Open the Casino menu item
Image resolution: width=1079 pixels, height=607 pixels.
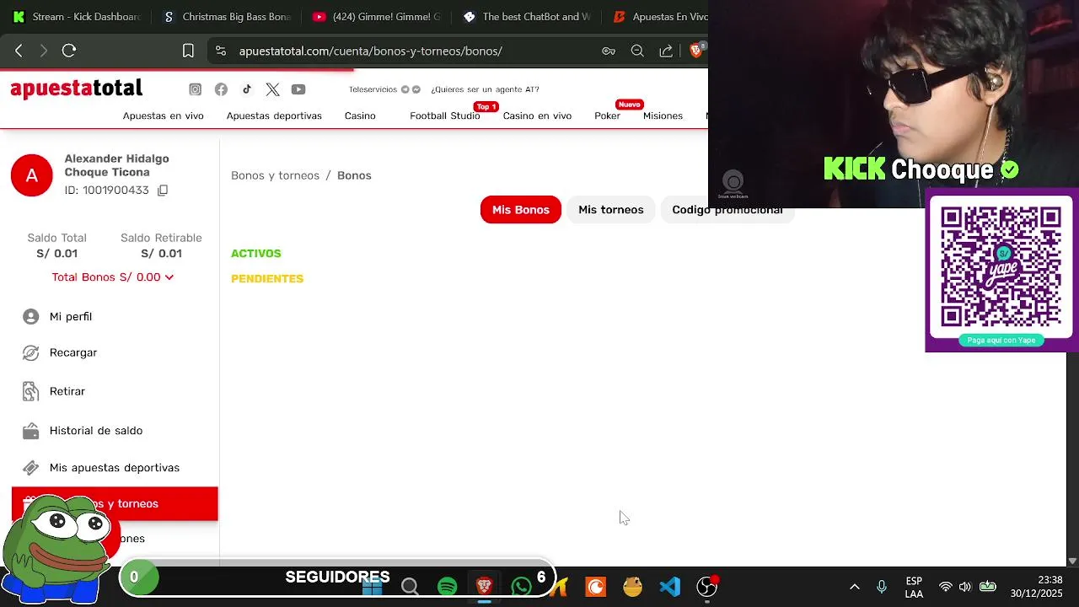pos(360,115)
